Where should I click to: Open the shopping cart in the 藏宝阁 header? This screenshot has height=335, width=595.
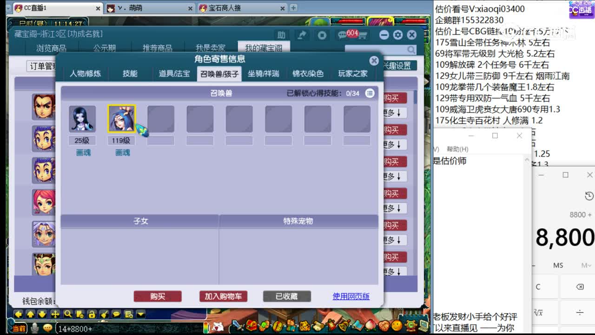click(362, 35)
